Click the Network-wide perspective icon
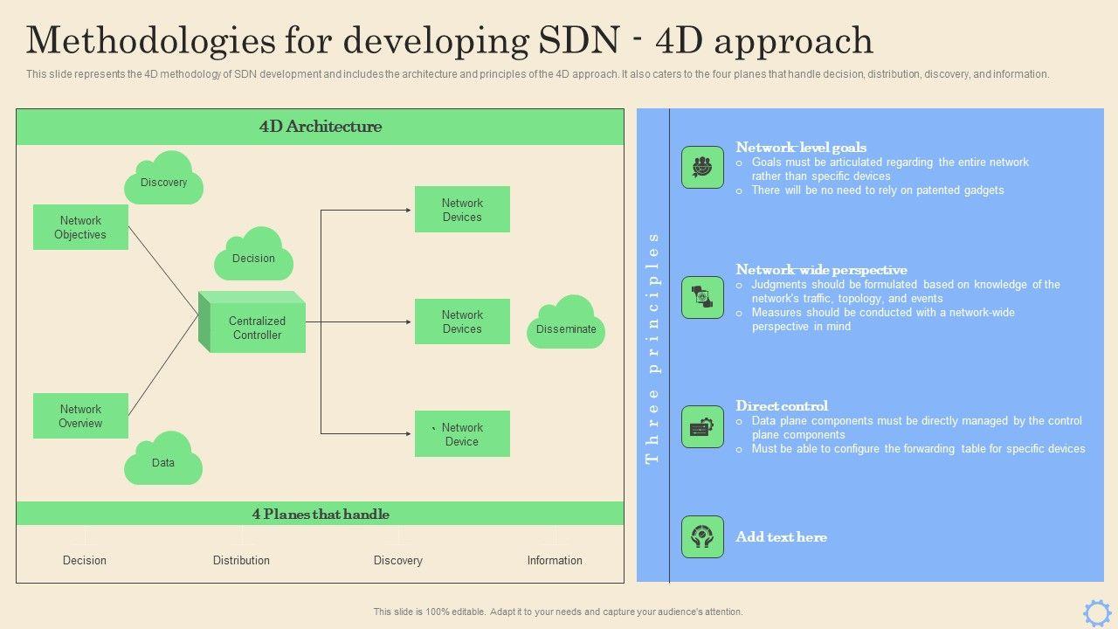 click(702, 297)
